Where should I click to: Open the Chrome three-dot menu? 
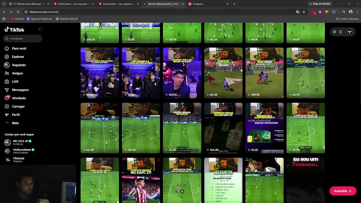click(x=357, y=12)
